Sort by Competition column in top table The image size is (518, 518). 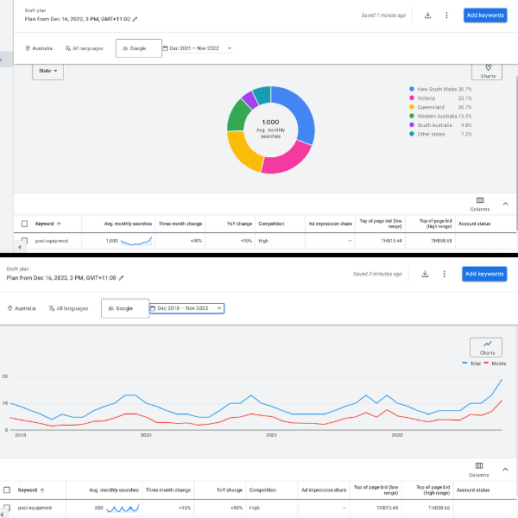pos(271,224)
